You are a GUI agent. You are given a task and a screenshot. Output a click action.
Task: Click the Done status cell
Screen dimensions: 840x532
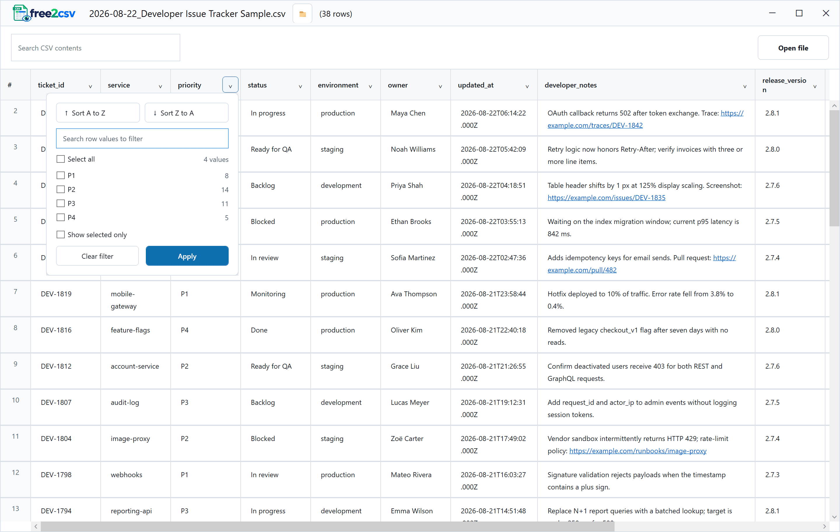pyautogui.click(x=276, y=335)
